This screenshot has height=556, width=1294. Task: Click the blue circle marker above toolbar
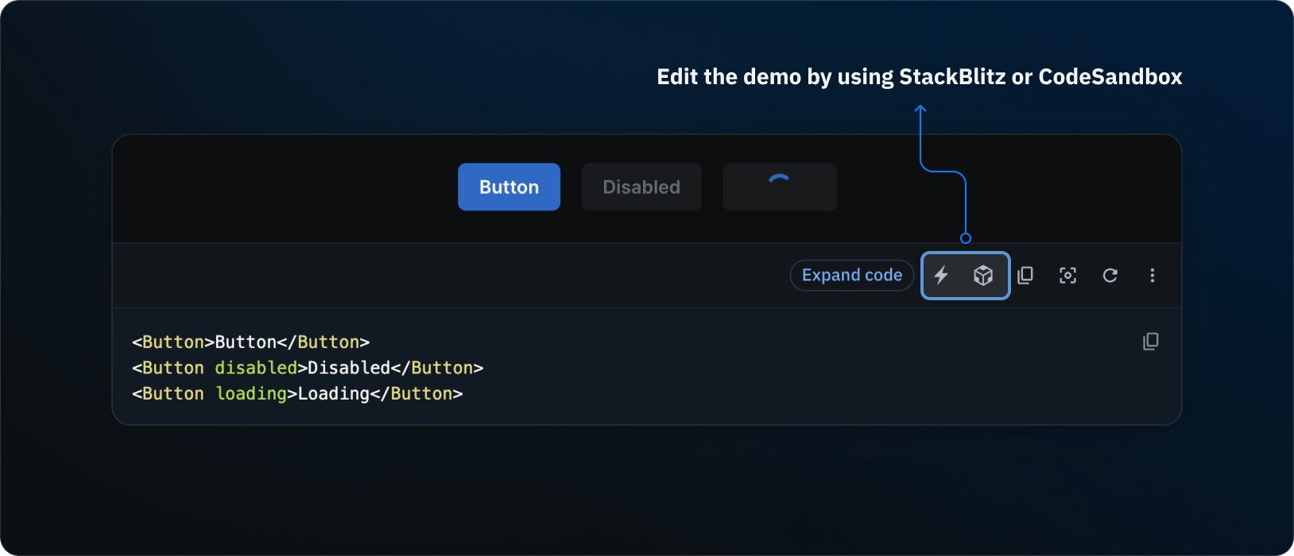966,238
